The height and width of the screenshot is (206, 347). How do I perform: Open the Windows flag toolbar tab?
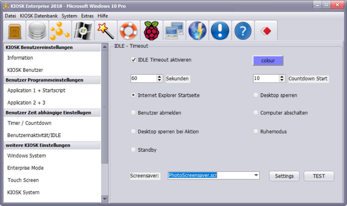coord(83,31)
